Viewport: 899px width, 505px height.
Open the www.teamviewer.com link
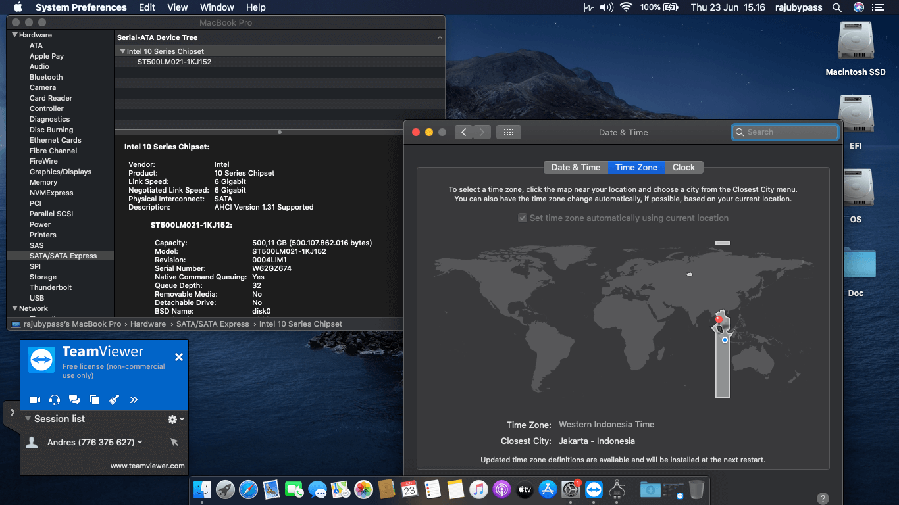pyautogui.click(x=147, y=466)
